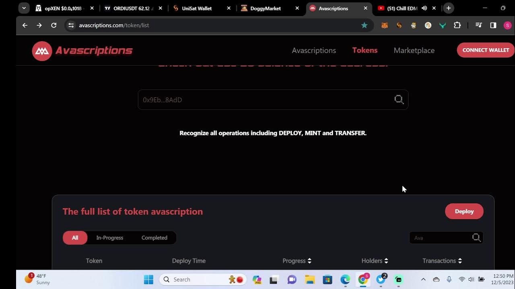Open the Marketplace nav item
The image size is (515, 289).
coord(414,51)
